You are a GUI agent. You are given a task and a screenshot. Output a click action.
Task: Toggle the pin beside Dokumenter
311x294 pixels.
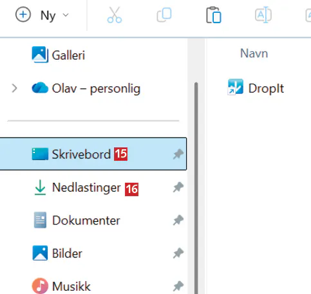(178, 220)
